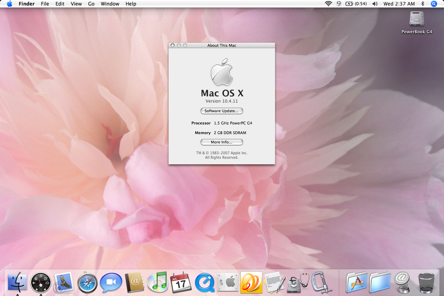Open System Preferences in the Dock
The height and width of the screenshot is (296, 444).
[228, 283]
